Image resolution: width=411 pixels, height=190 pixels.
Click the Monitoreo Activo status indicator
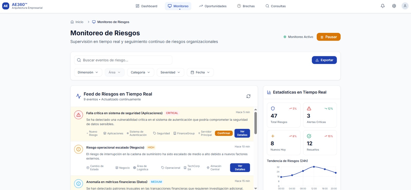[x=298, y=37]
